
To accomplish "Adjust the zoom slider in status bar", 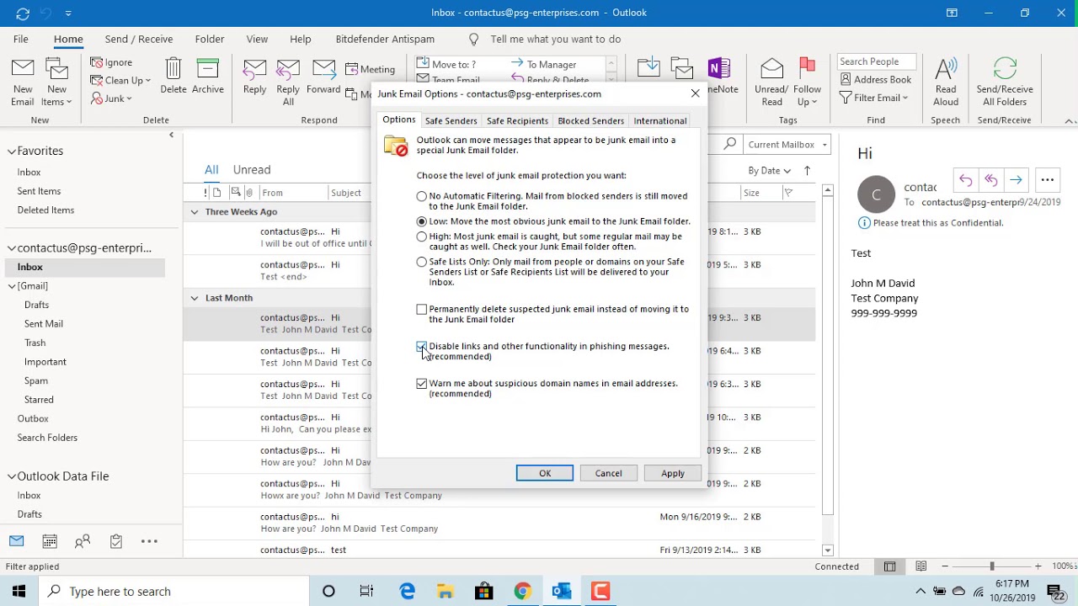I will (992, 566).
